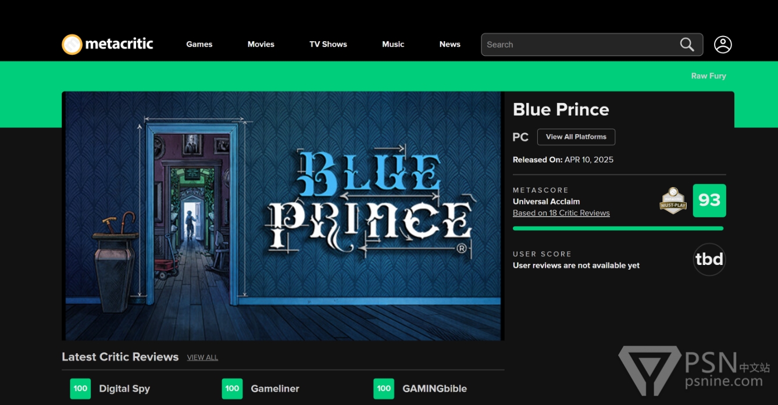Open the user account profile icon

coord(723,45)
